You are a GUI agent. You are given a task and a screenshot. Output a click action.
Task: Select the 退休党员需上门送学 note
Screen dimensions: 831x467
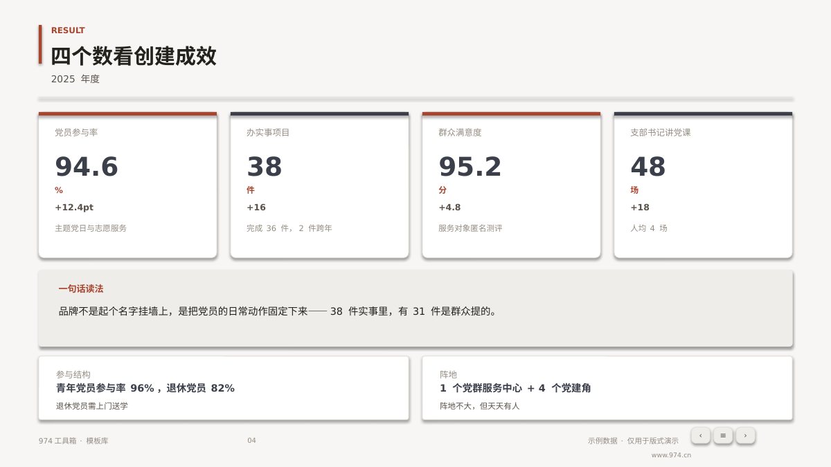point(92,406)
